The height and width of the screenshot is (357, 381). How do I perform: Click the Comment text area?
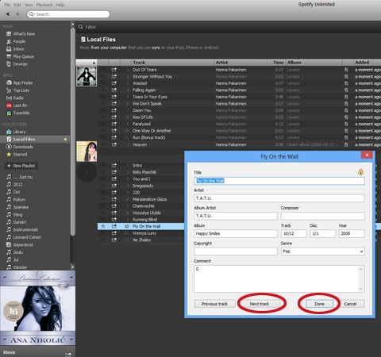point(279,278)
